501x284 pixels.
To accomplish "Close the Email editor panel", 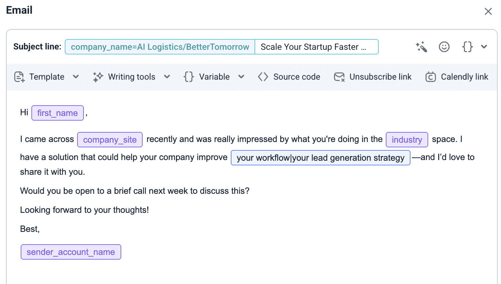I will coord(488,11).
